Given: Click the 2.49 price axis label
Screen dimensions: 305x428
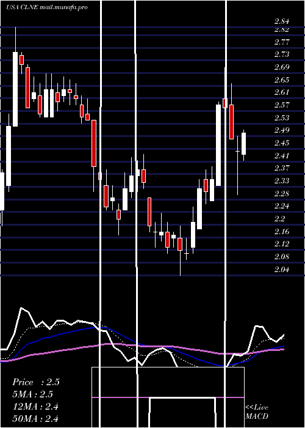Looking at the screenshot, I should (282, 130).
